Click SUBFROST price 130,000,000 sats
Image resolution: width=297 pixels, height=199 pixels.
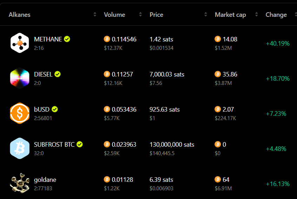pos(172,144)
